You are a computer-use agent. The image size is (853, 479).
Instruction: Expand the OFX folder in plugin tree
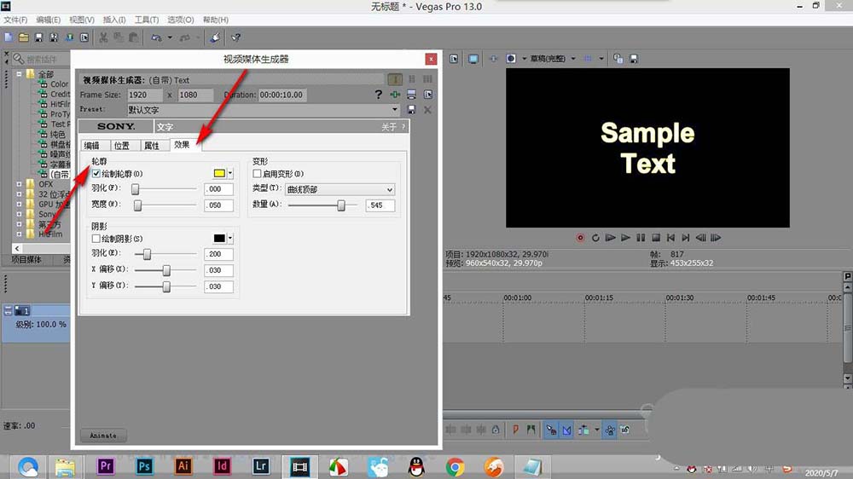(x=20, y=183)
